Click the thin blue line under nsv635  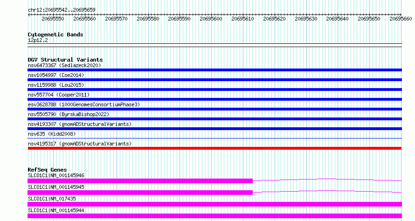(x=214, y=138)
